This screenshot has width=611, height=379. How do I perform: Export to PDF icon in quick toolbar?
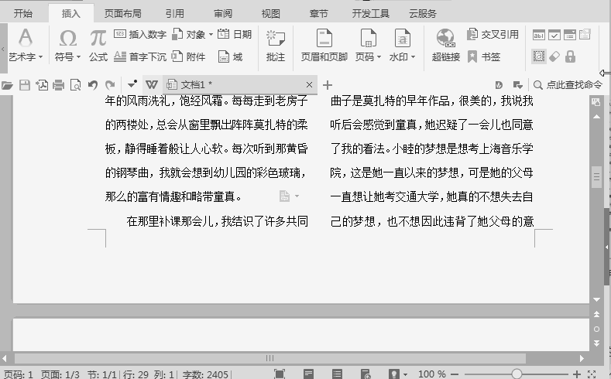[42, 85]
